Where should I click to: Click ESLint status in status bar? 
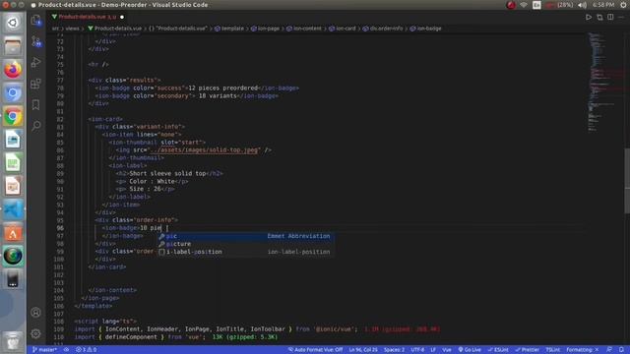point(498,350)
